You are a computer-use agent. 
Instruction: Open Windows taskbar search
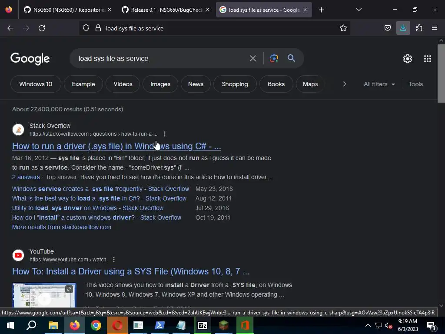(x=31, y=325)
